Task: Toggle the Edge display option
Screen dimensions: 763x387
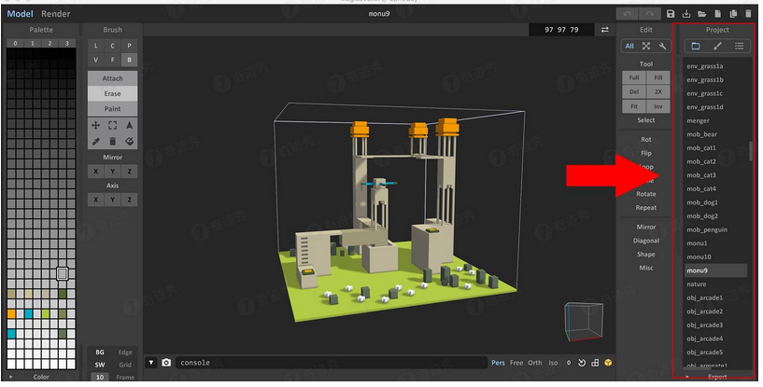Action: click(125, 352)
